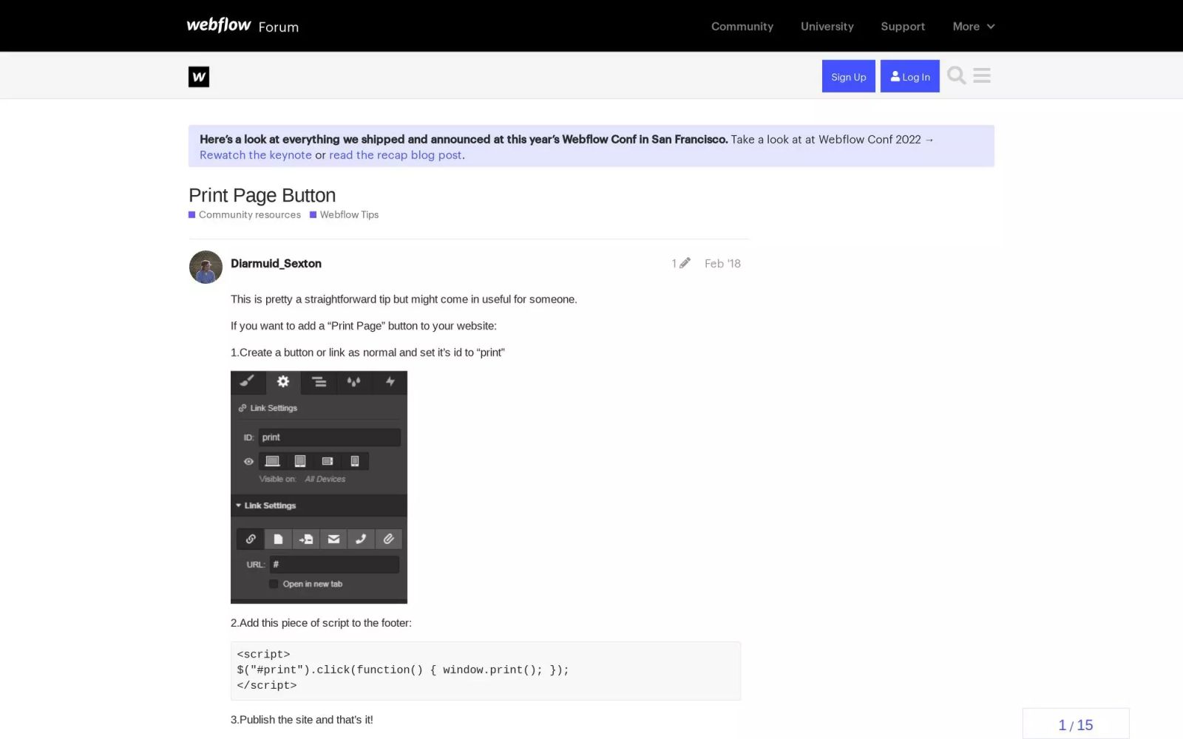Click the Settings gear tab in screenshot panel
This screenshot has height=739, width=1183.
(x=283, y=381)
